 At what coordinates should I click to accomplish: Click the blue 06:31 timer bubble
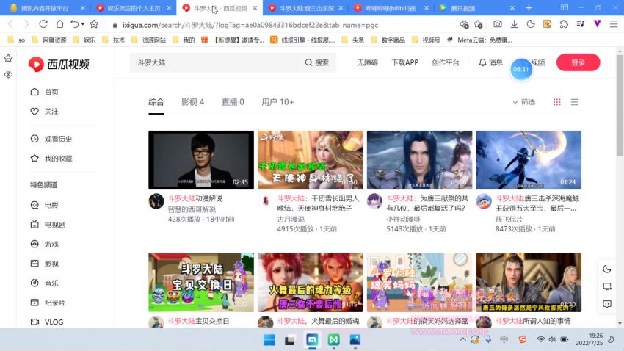(521, 69)
